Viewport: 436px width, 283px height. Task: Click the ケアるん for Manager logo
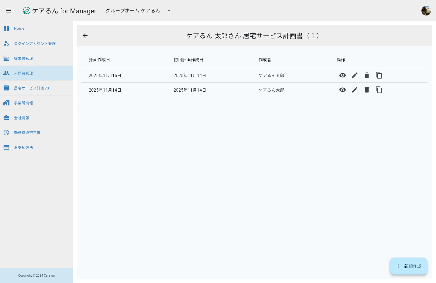coord(60,11)
